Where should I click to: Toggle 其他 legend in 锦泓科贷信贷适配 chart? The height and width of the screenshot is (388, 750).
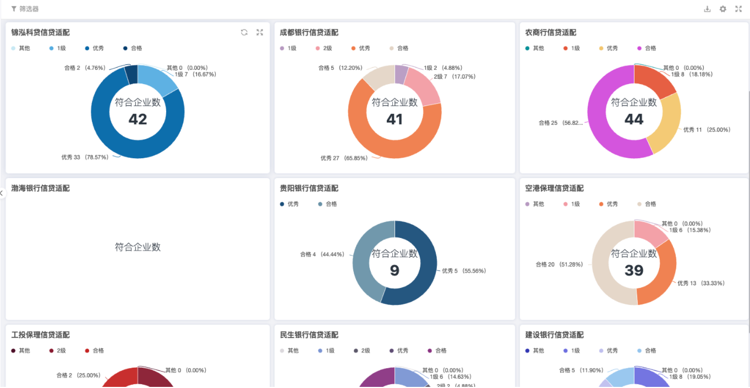20,48
